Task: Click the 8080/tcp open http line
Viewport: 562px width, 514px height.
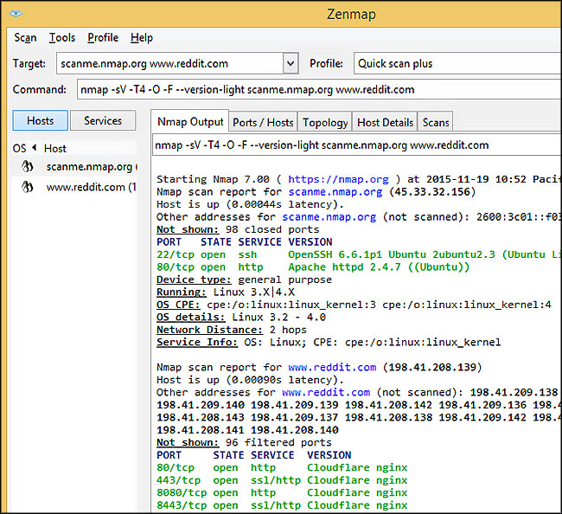Action: 282,492
